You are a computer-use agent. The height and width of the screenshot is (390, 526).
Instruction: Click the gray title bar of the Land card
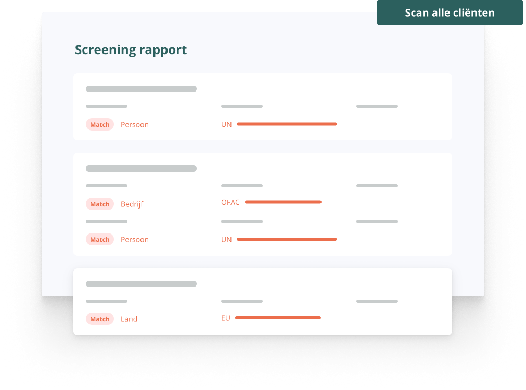pos(141,284)
